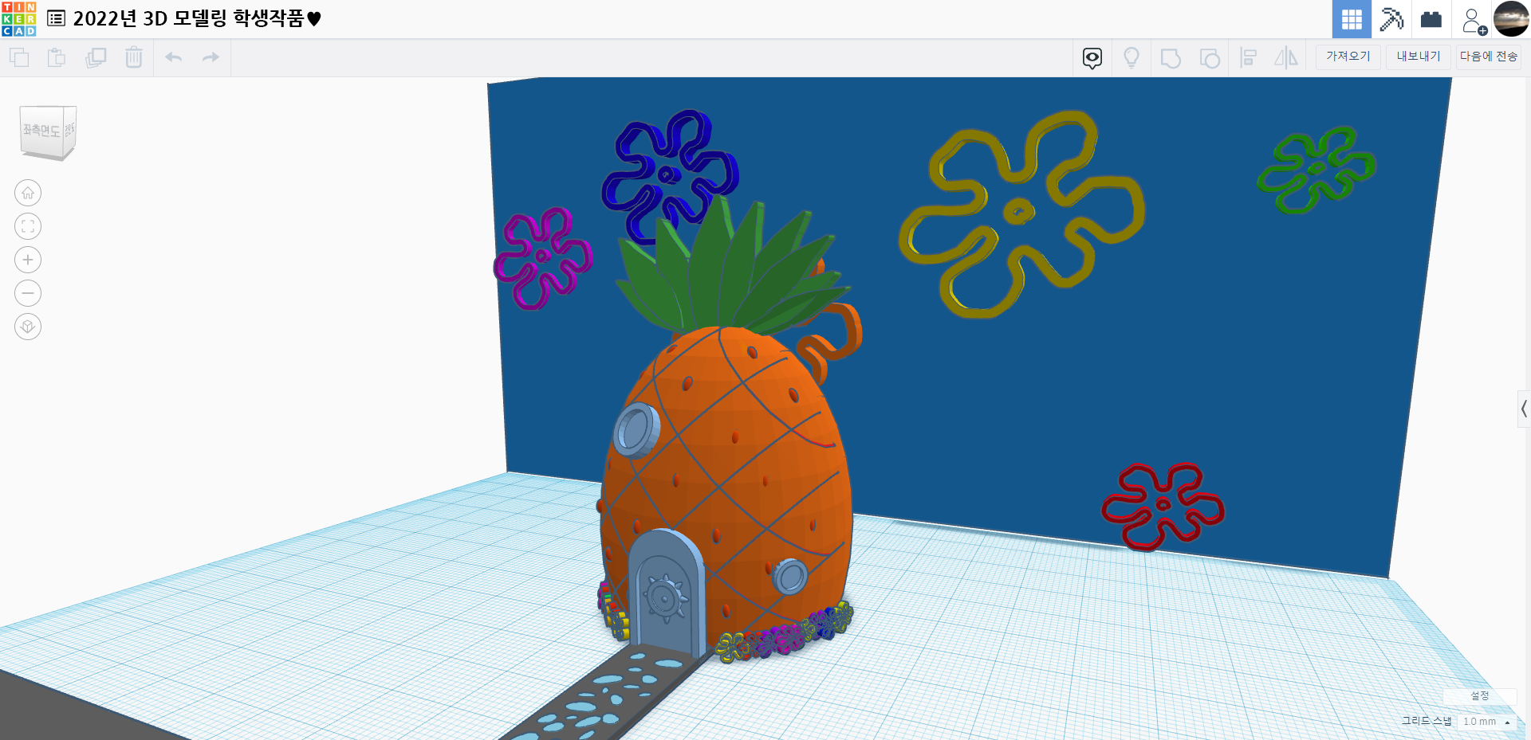
Task: Open the Bricks mode
Action: click(x=1431, y=19)
